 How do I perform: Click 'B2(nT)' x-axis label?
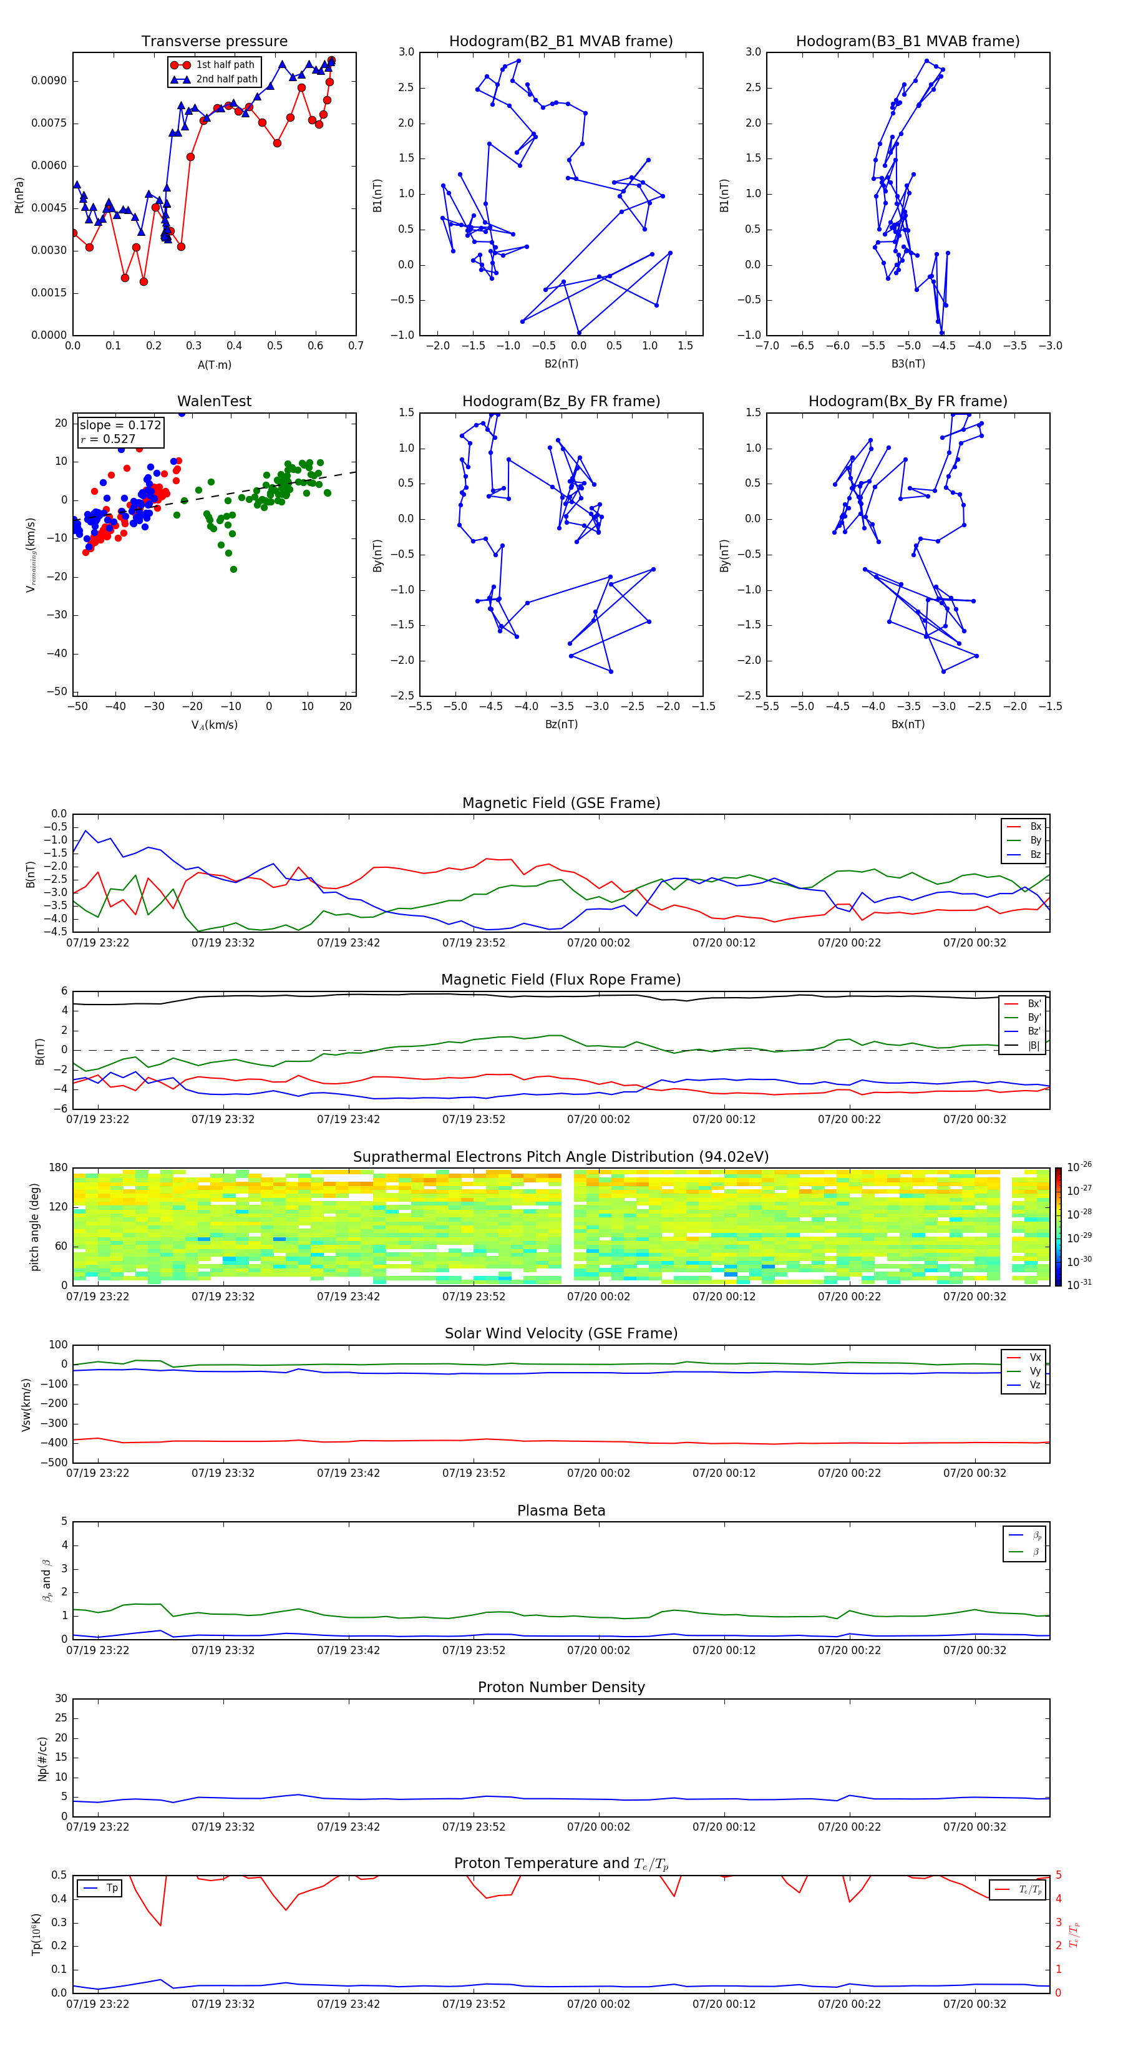[561, 364]
